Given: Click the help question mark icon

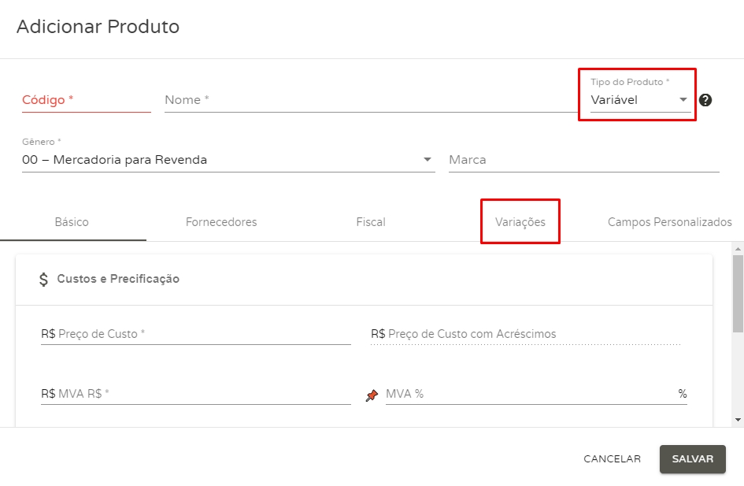Looking at the screenshot, I should pos(705,100).
